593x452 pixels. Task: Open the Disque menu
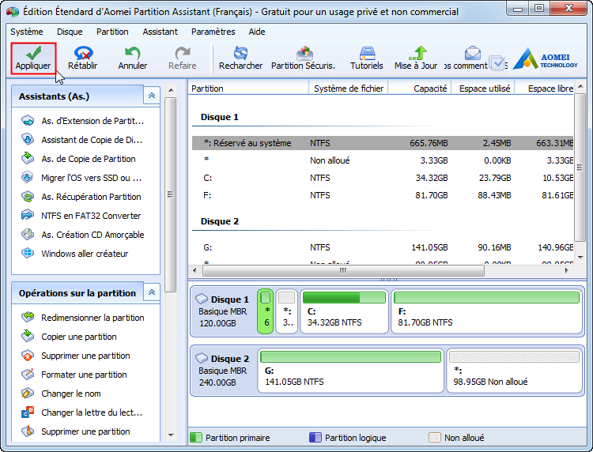70,32
